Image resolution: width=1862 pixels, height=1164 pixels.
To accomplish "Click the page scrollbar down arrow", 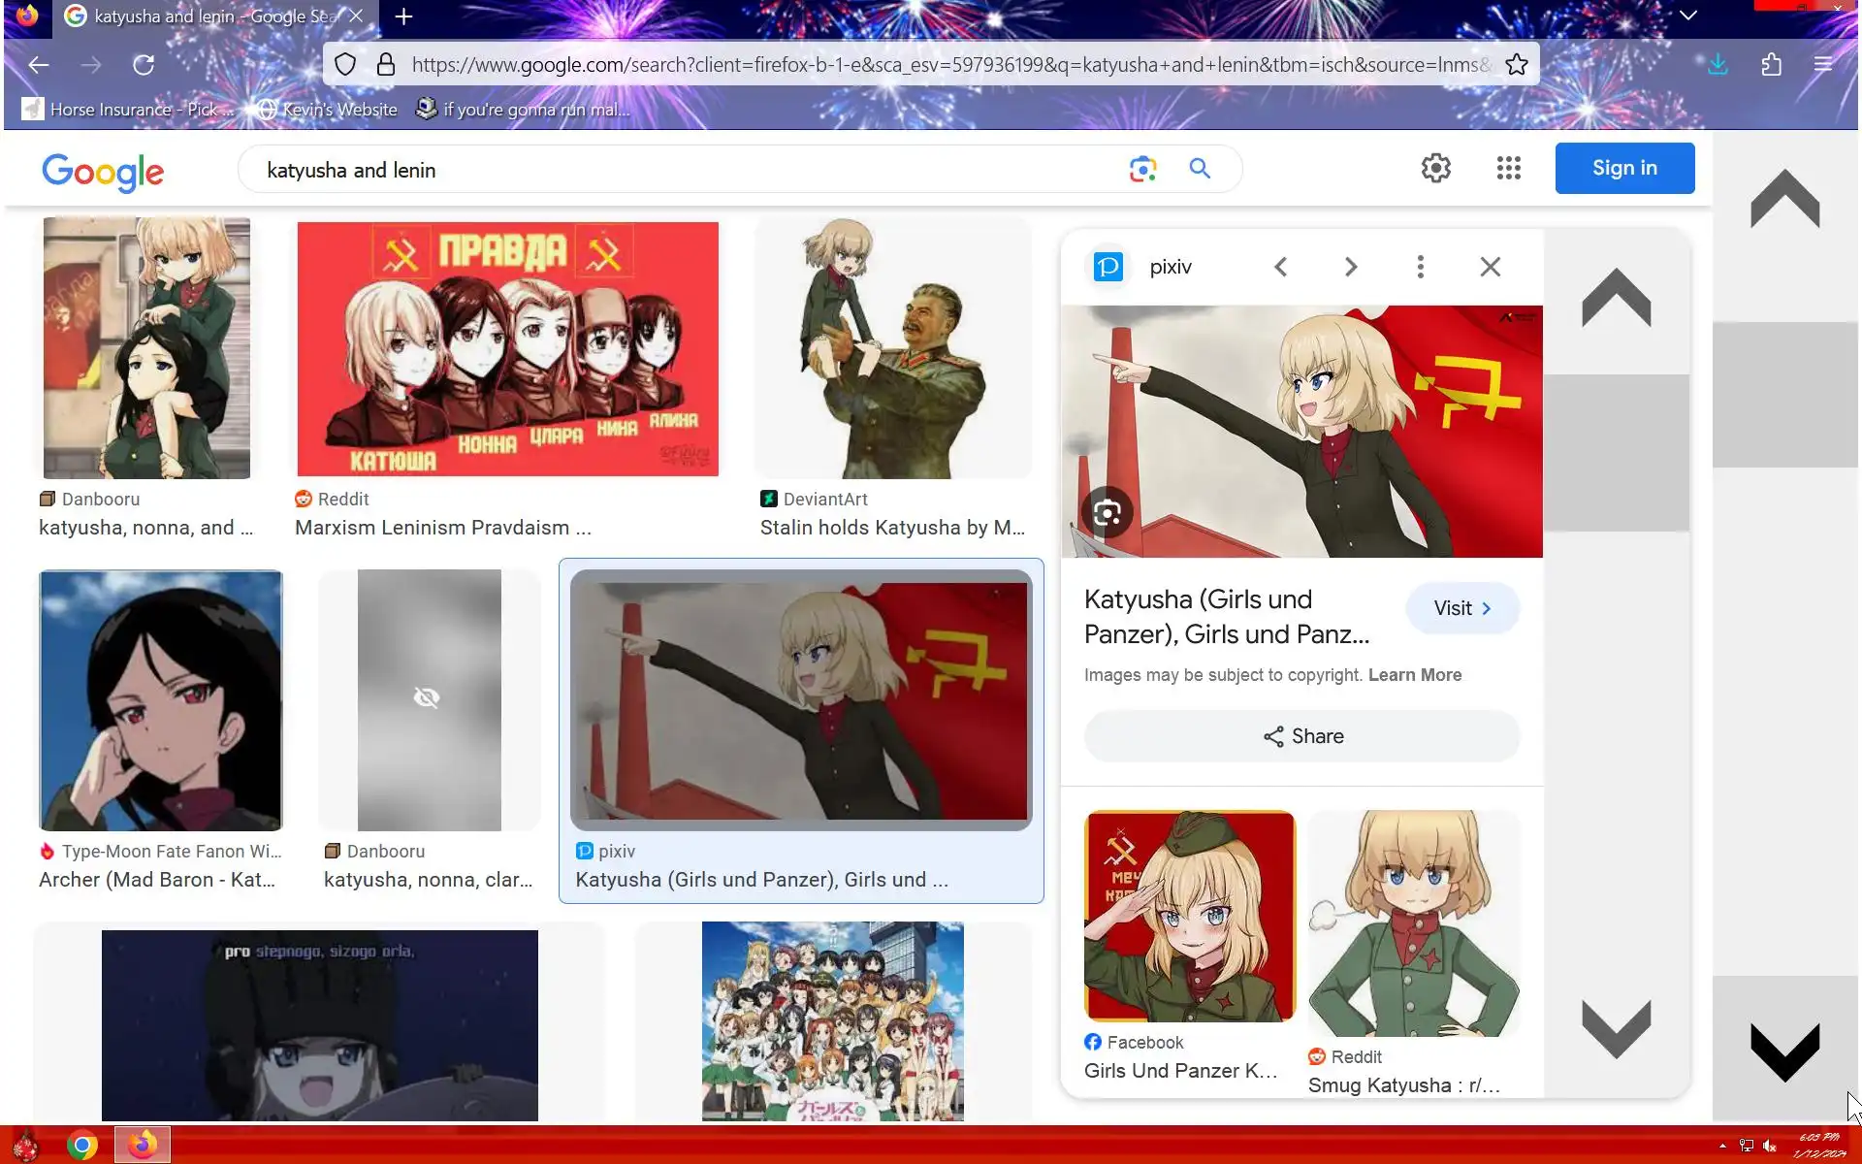I will (x=1784, y=1051).
